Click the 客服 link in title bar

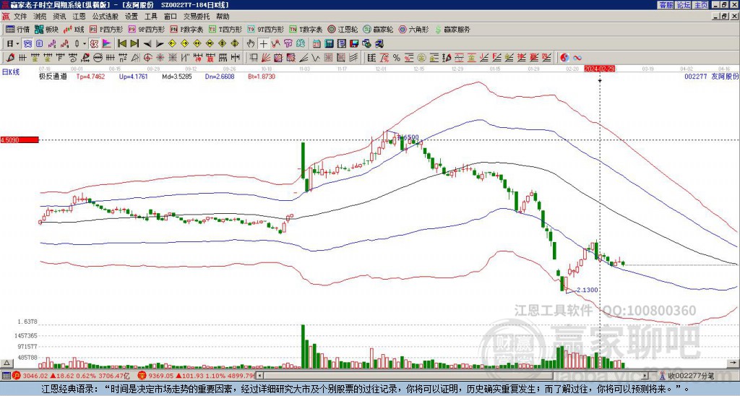pos(666,5)
